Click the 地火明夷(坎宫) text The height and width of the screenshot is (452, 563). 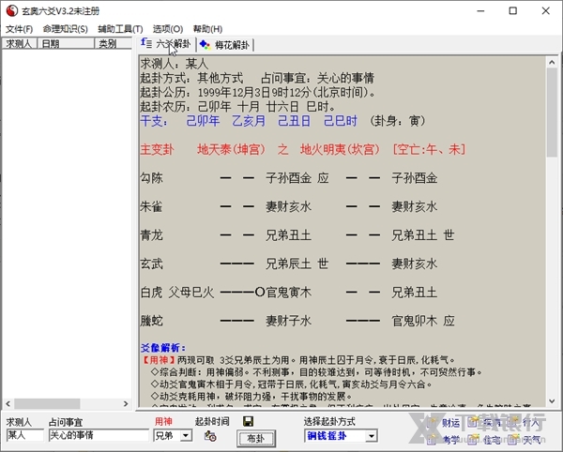(x=340, y=149)
